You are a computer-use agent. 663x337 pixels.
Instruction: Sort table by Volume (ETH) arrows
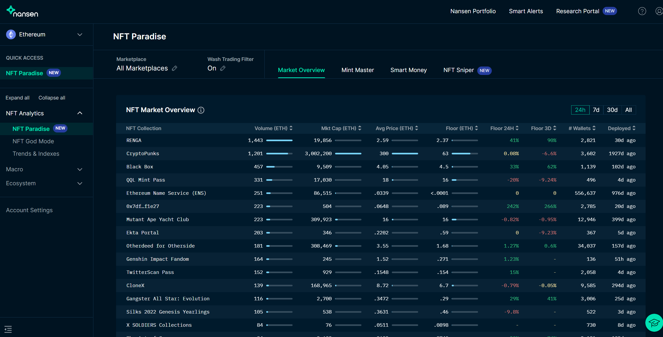click(291, 128)
